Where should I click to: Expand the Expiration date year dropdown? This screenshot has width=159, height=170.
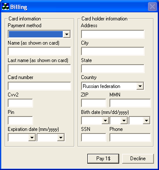pyautogui.click(x=51, y=137)
